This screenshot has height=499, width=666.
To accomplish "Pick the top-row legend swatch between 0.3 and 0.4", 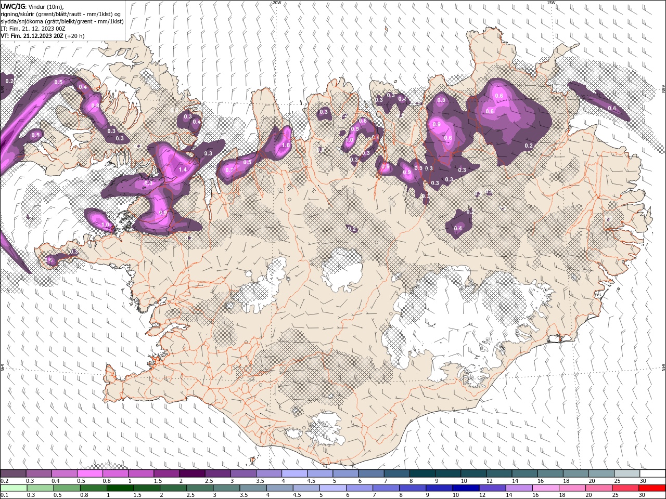I will 39,474.
